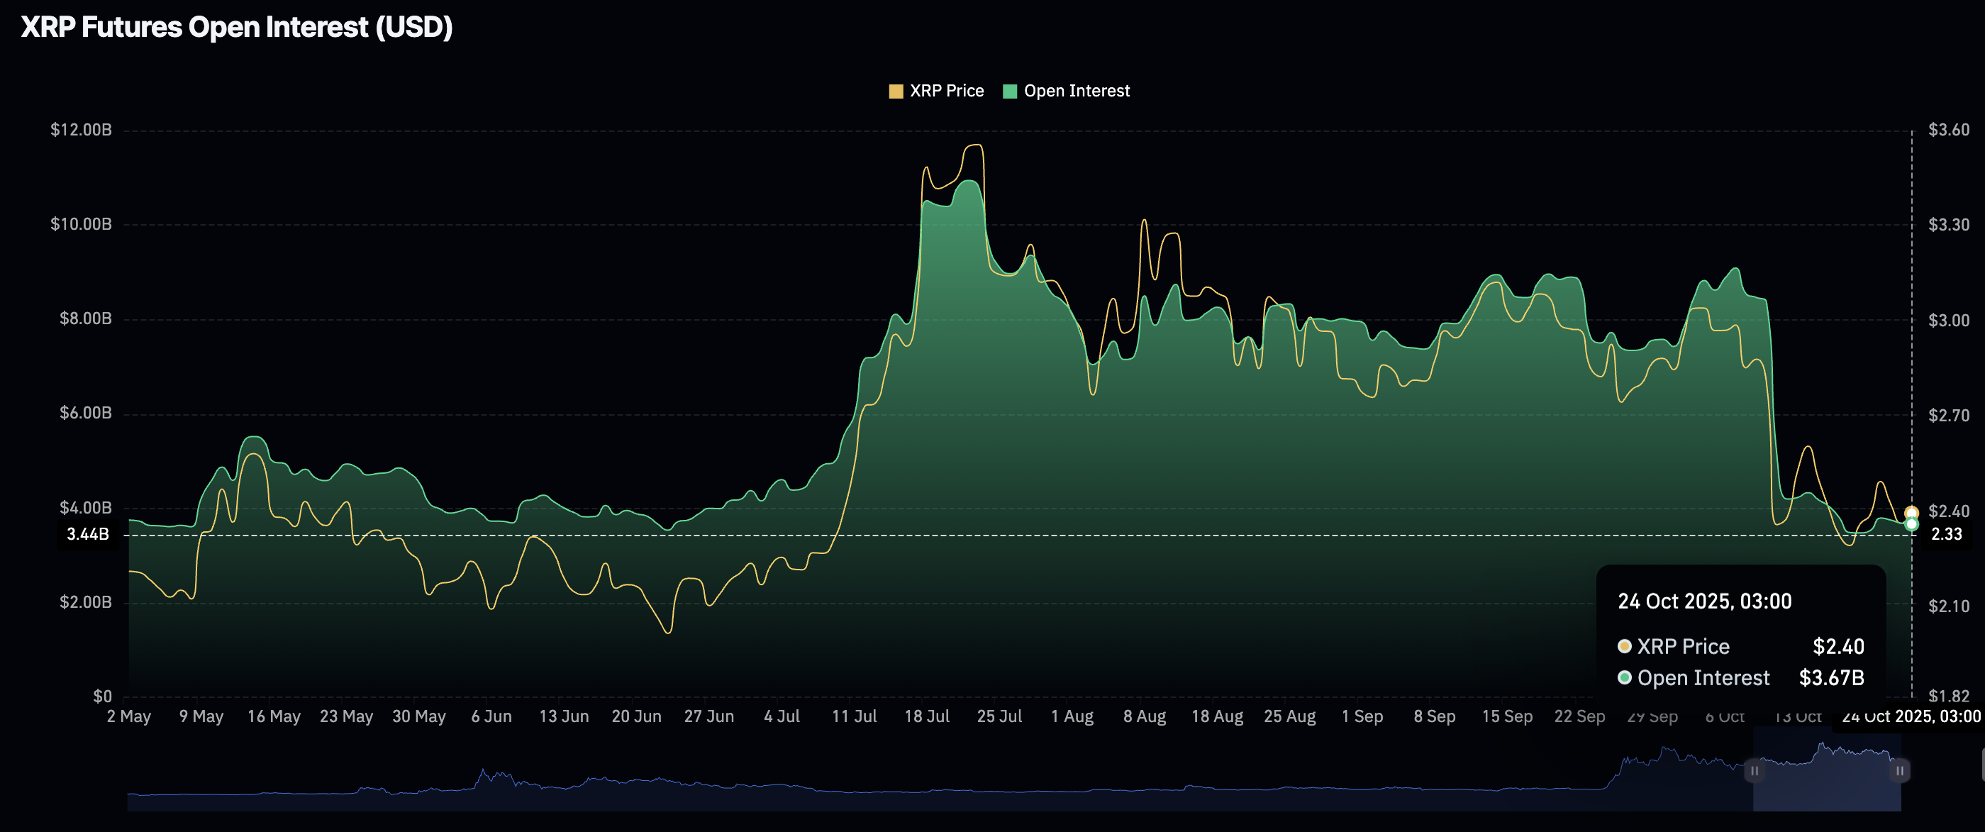This screenshot has height=832, width=1985.
Task: Toggle the XRP Price series legend label
Action: pyautogui.click(x=946, y=91)
